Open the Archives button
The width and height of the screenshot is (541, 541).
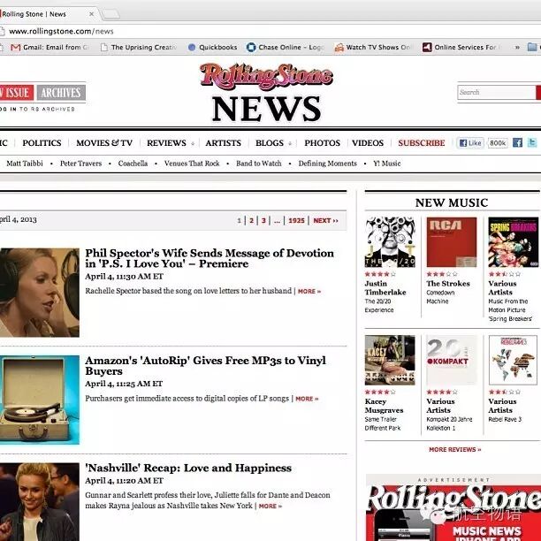(x=61, y=93)
